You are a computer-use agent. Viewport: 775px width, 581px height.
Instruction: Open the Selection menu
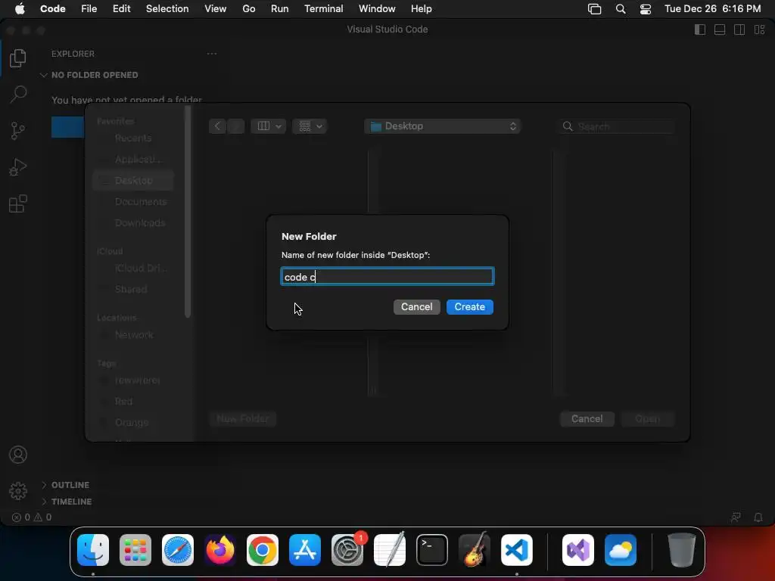(167, 9)
